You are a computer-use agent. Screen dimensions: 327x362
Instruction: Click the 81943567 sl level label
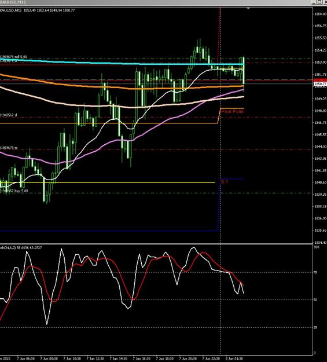[x=8, y=115]
